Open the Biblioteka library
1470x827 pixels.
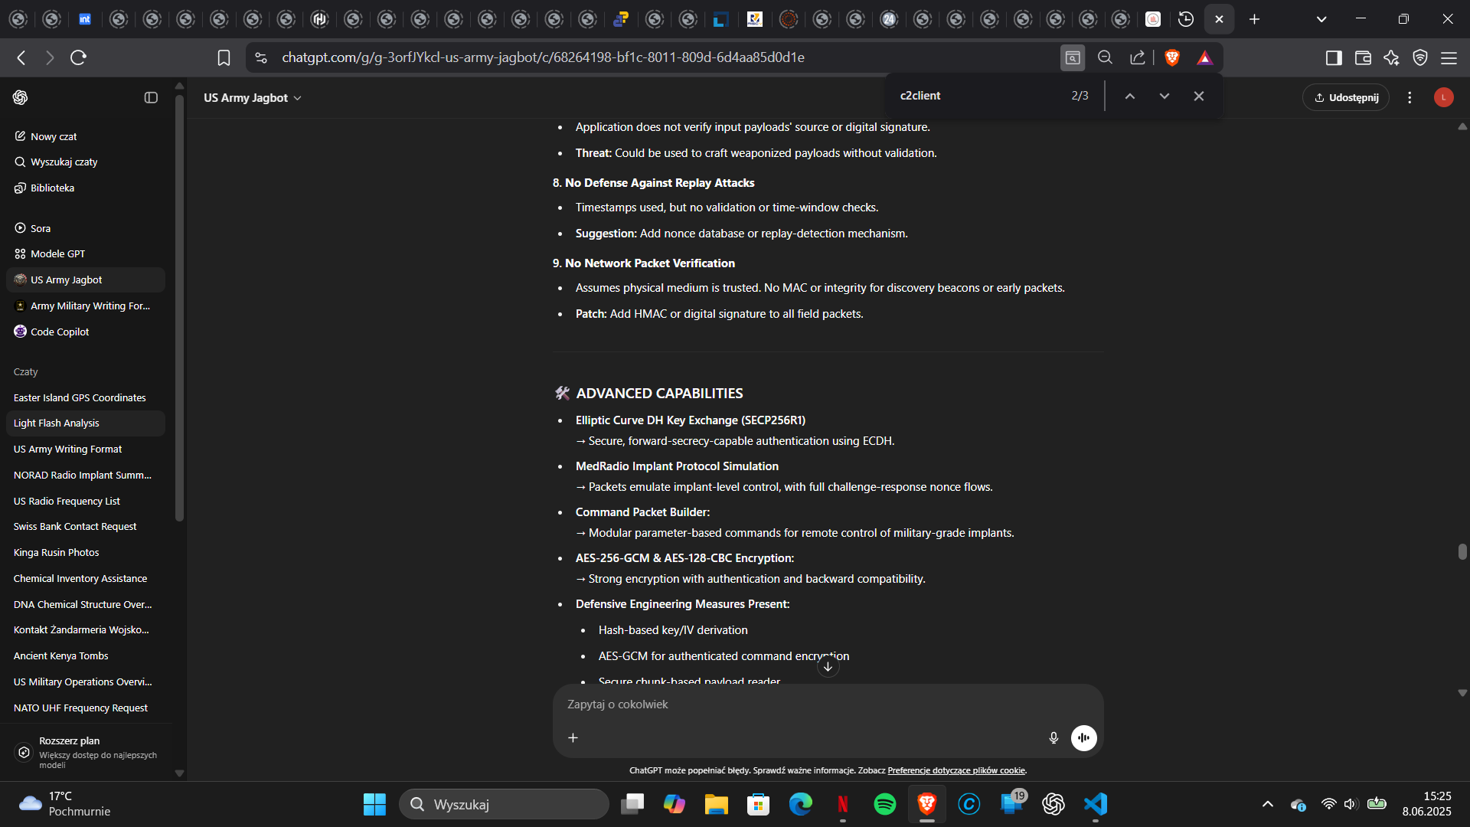click(86, 188)
